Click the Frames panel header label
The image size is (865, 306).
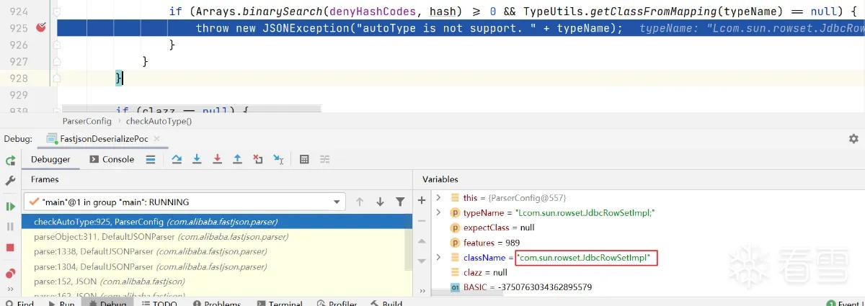click(45, 179)
